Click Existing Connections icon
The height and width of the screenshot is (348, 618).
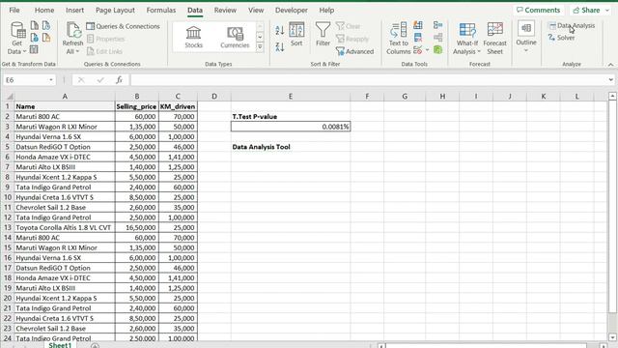(46, 38)
